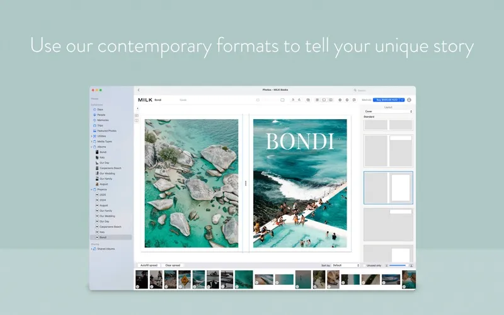Select the layout with text box at top right
This screenshot has height=315, width=504.
click(388, 151)
